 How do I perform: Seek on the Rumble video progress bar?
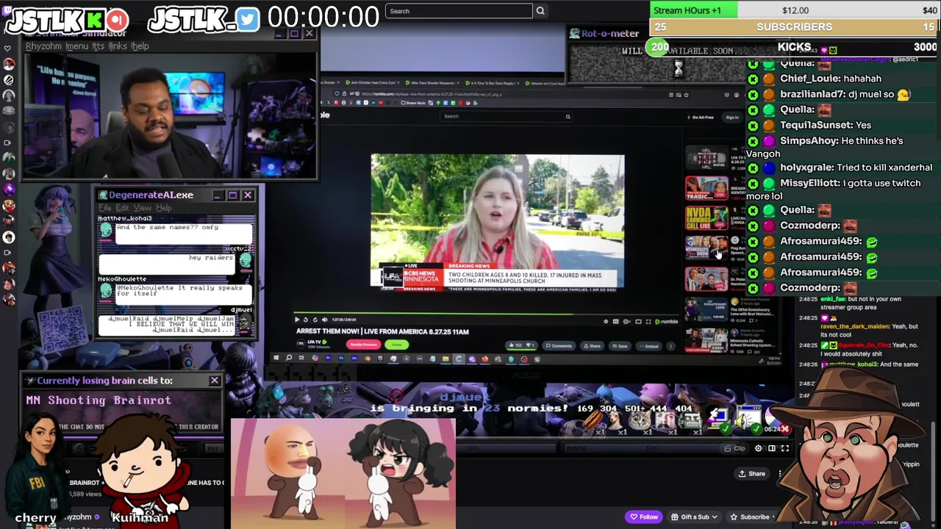[x=486, y=314]
